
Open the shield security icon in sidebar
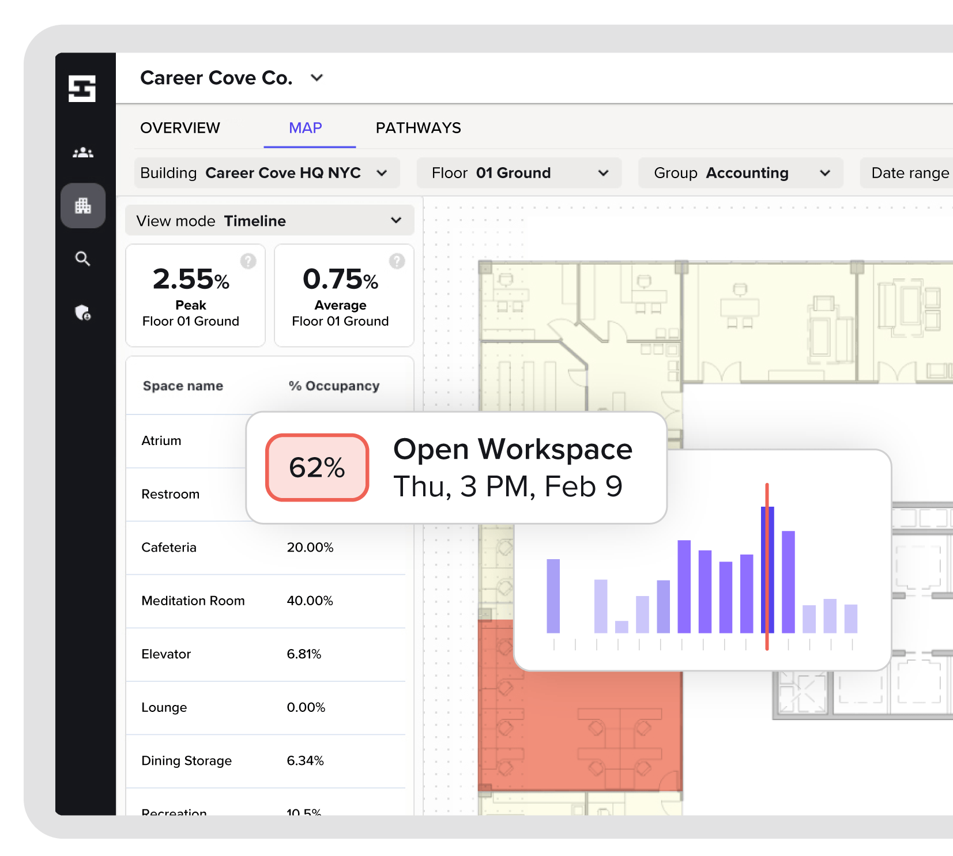pyautogui.click(x=83, y=312)
